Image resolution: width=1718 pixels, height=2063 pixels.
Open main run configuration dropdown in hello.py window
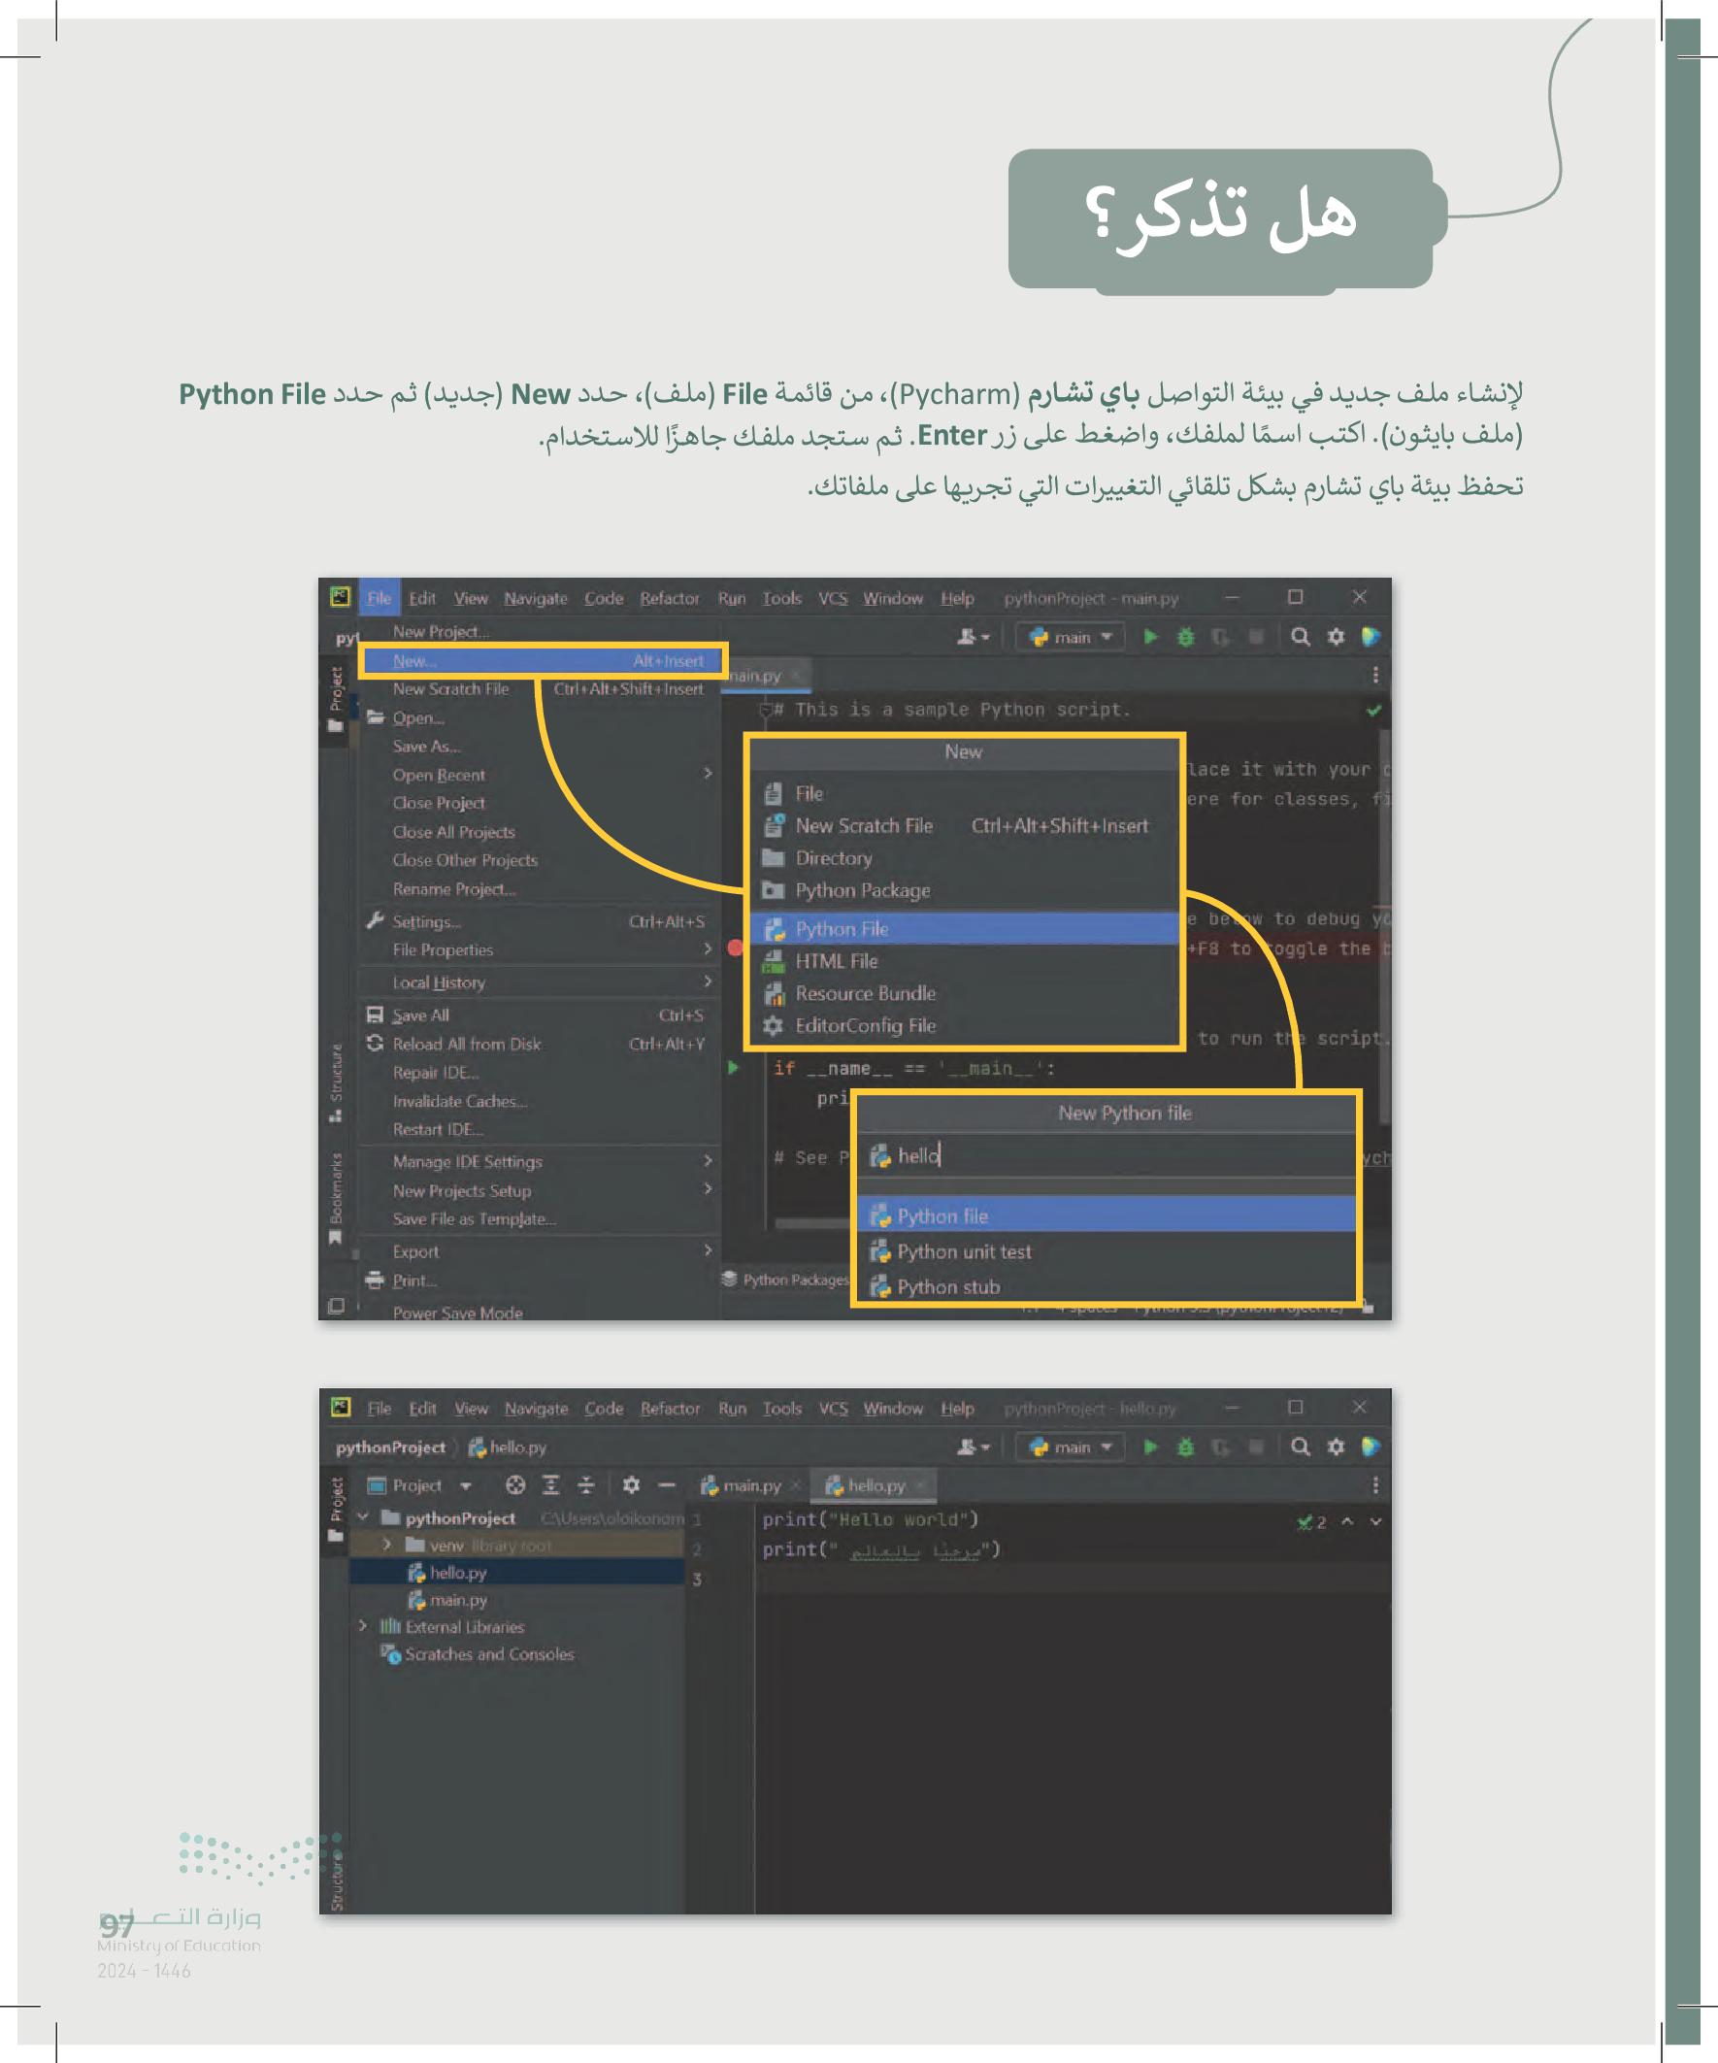[x=1072, y=1447]
